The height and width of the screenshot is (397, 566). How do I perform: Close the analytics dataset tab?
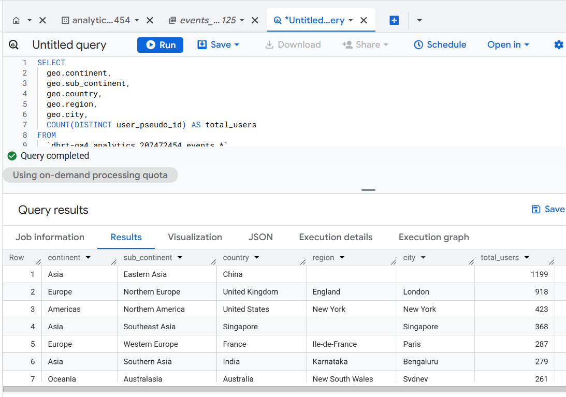click(150, 20)
